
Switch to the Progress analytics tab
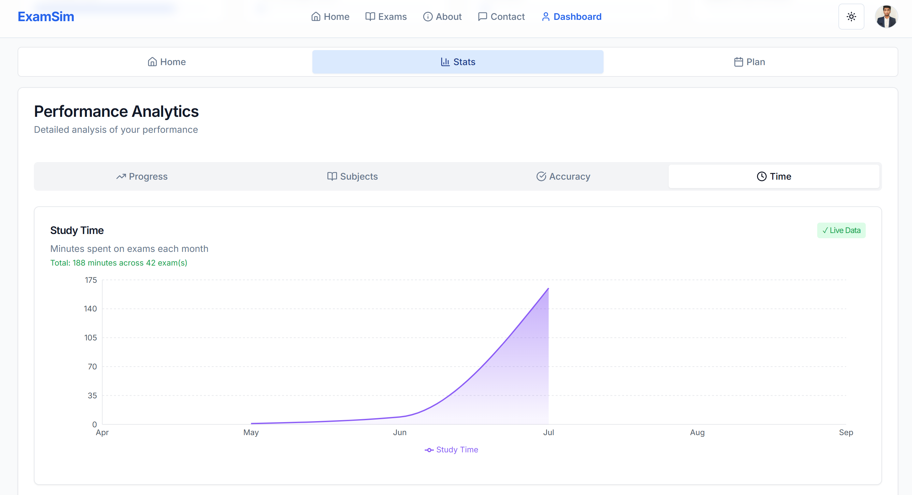pos(142,176)
